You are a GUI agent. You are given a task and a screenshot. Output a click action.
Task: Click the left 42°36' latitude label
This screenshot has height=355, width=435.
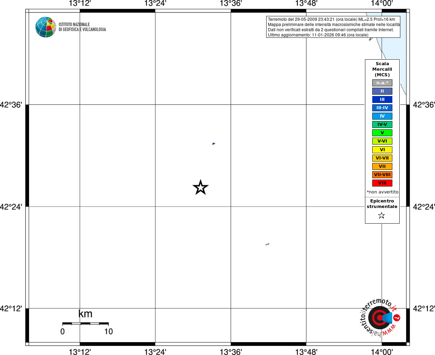coord(11,105)
